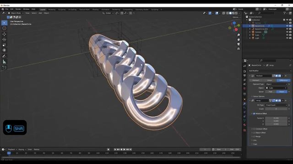Open the Operand Type dropdown
293x164 pixels.
click(276, 84)
